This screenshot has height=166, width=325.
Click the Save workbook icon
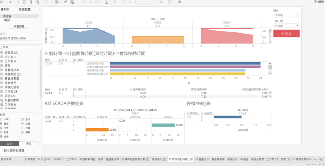pos(24,2)
